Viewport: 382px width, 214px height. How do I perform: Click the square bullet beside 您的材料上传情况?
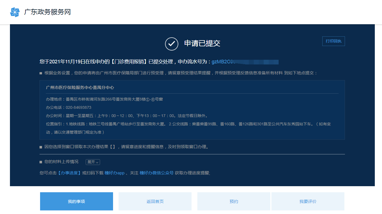(x=41, y=162)
